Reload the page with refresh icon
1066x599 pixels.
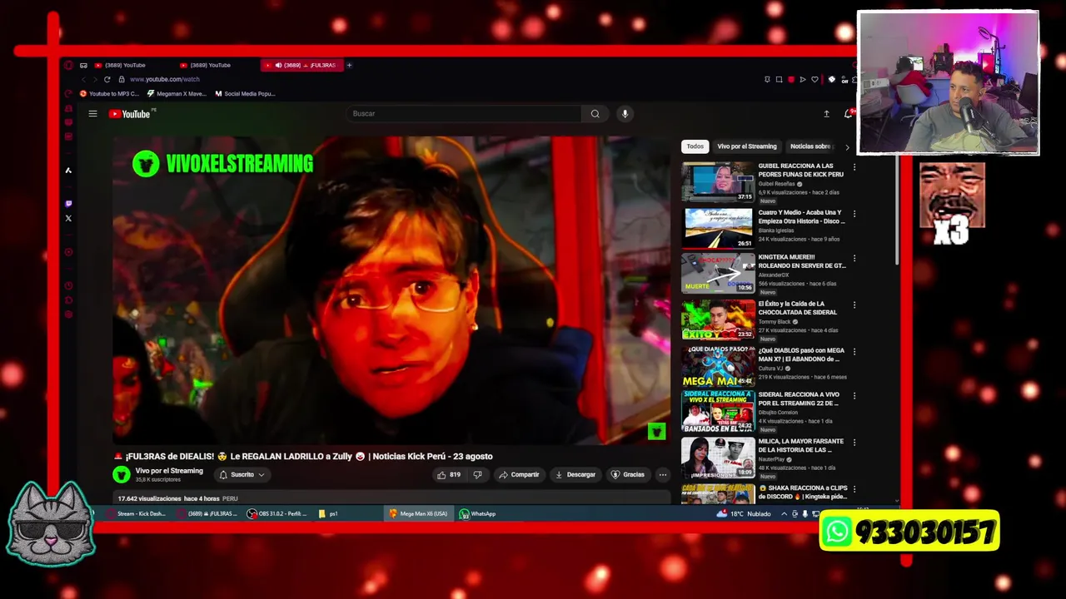(107, 79)
